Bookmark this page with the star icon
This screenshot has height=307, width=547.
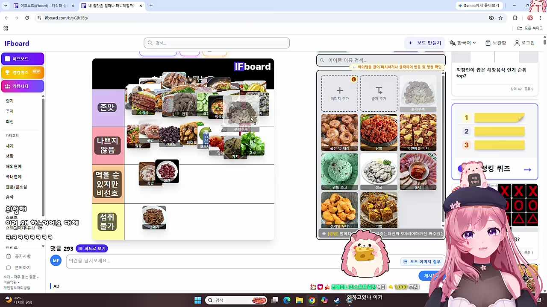(x=500, y=18)
